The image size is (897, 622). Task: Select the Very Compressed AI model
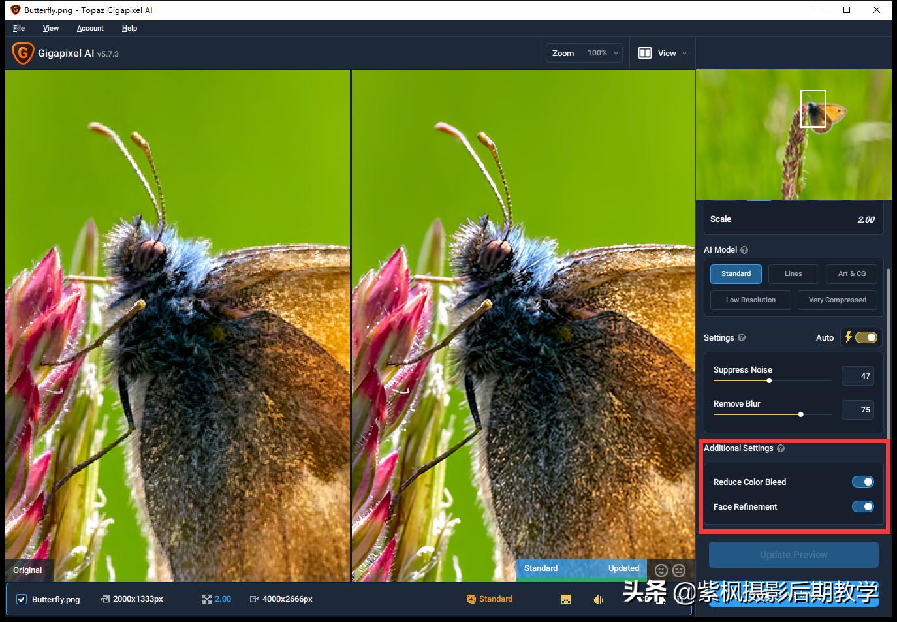837,300
